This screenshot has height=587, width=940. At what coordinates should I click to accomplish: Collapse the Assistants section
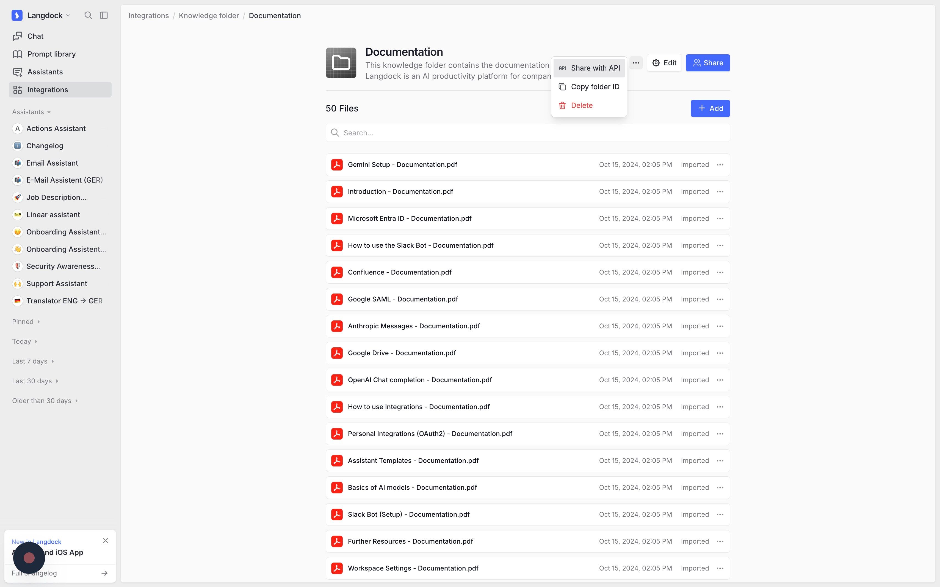[32, 112]
